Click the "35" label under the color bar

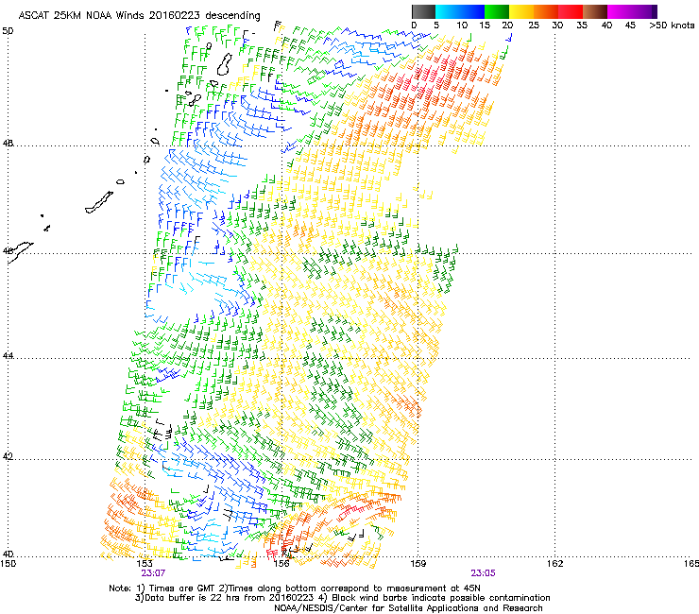(x=582, y=26)
